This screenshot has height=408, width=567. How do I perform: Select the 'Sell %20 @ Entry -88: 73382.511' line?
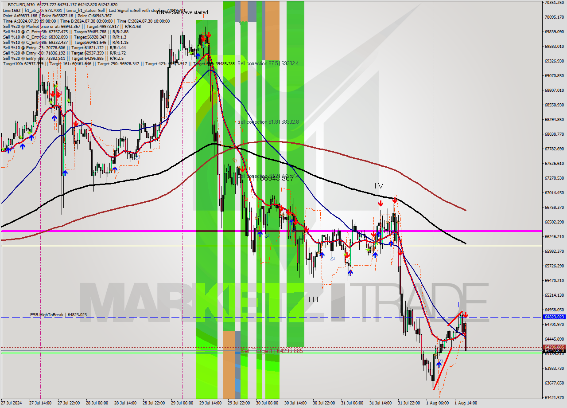(63, 59)
